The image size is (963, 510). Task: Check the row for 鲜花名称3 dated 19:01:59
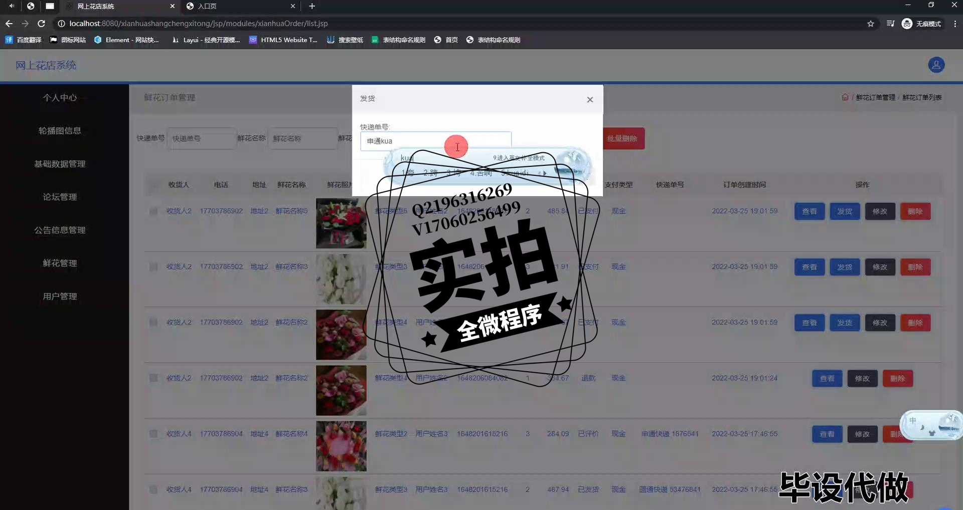tap(153, 267)
